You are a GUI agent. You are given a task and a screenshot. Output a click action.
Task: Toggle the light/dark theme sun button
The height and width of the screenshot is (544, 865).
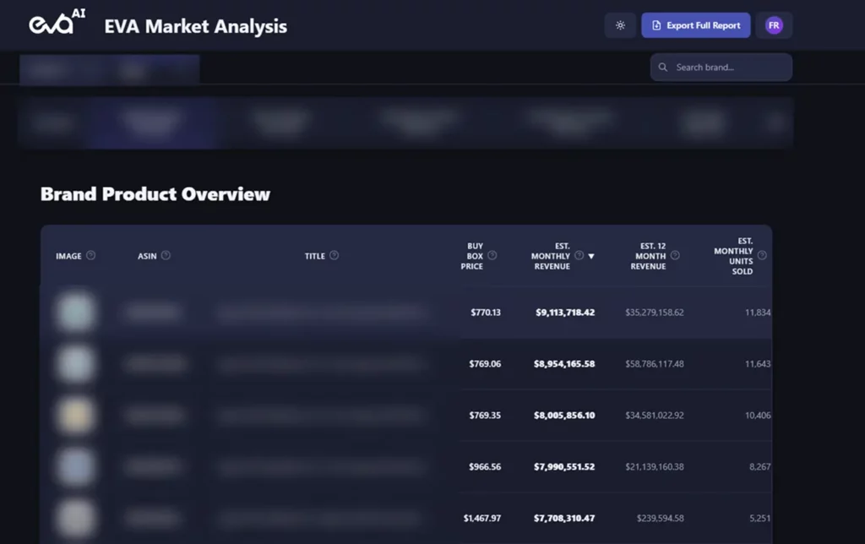coord(620,25)
